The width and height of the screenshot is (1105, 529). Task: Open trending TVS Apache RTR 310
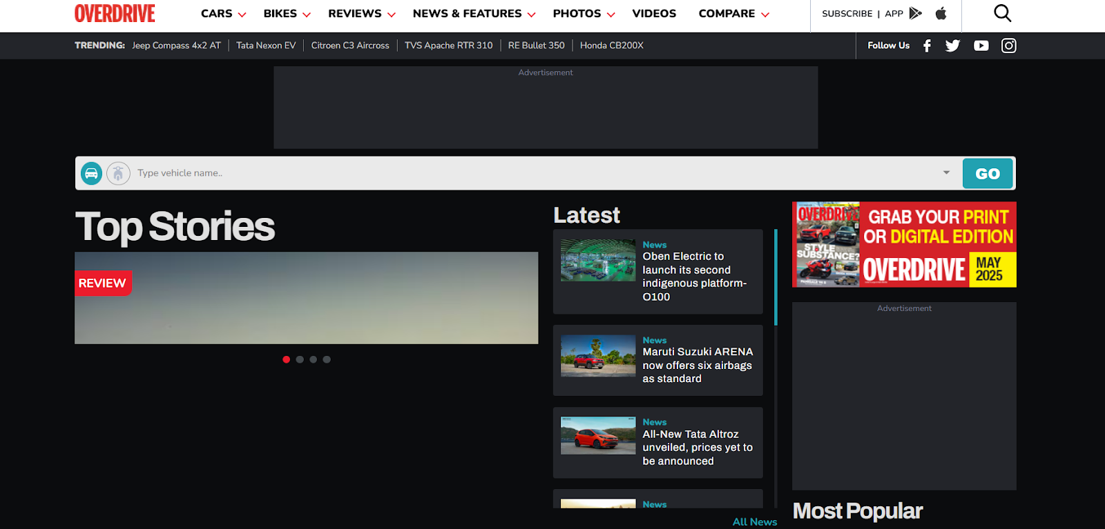(x=448, y=46)
